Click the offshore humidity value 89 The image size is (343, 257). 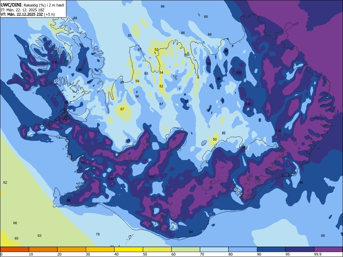323,236
